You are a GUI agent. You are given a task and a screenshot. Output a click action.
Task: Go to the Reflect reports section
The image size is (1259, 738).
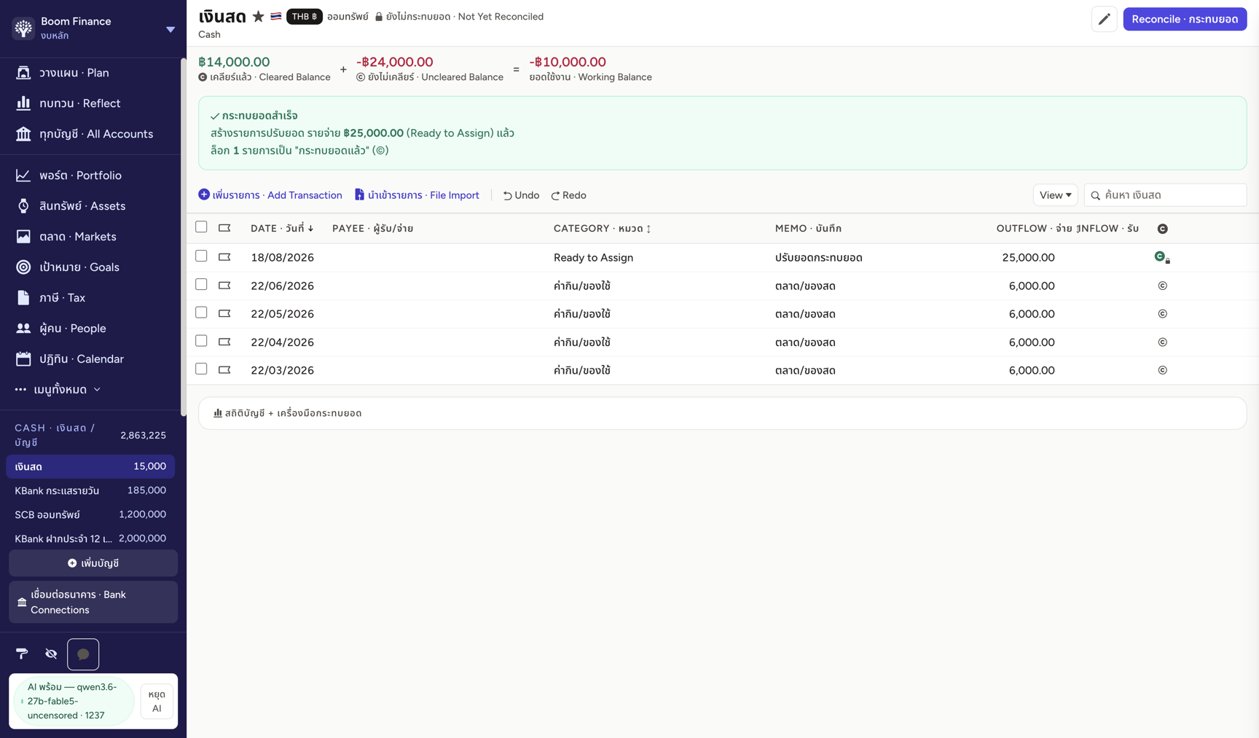coord(90,103)
